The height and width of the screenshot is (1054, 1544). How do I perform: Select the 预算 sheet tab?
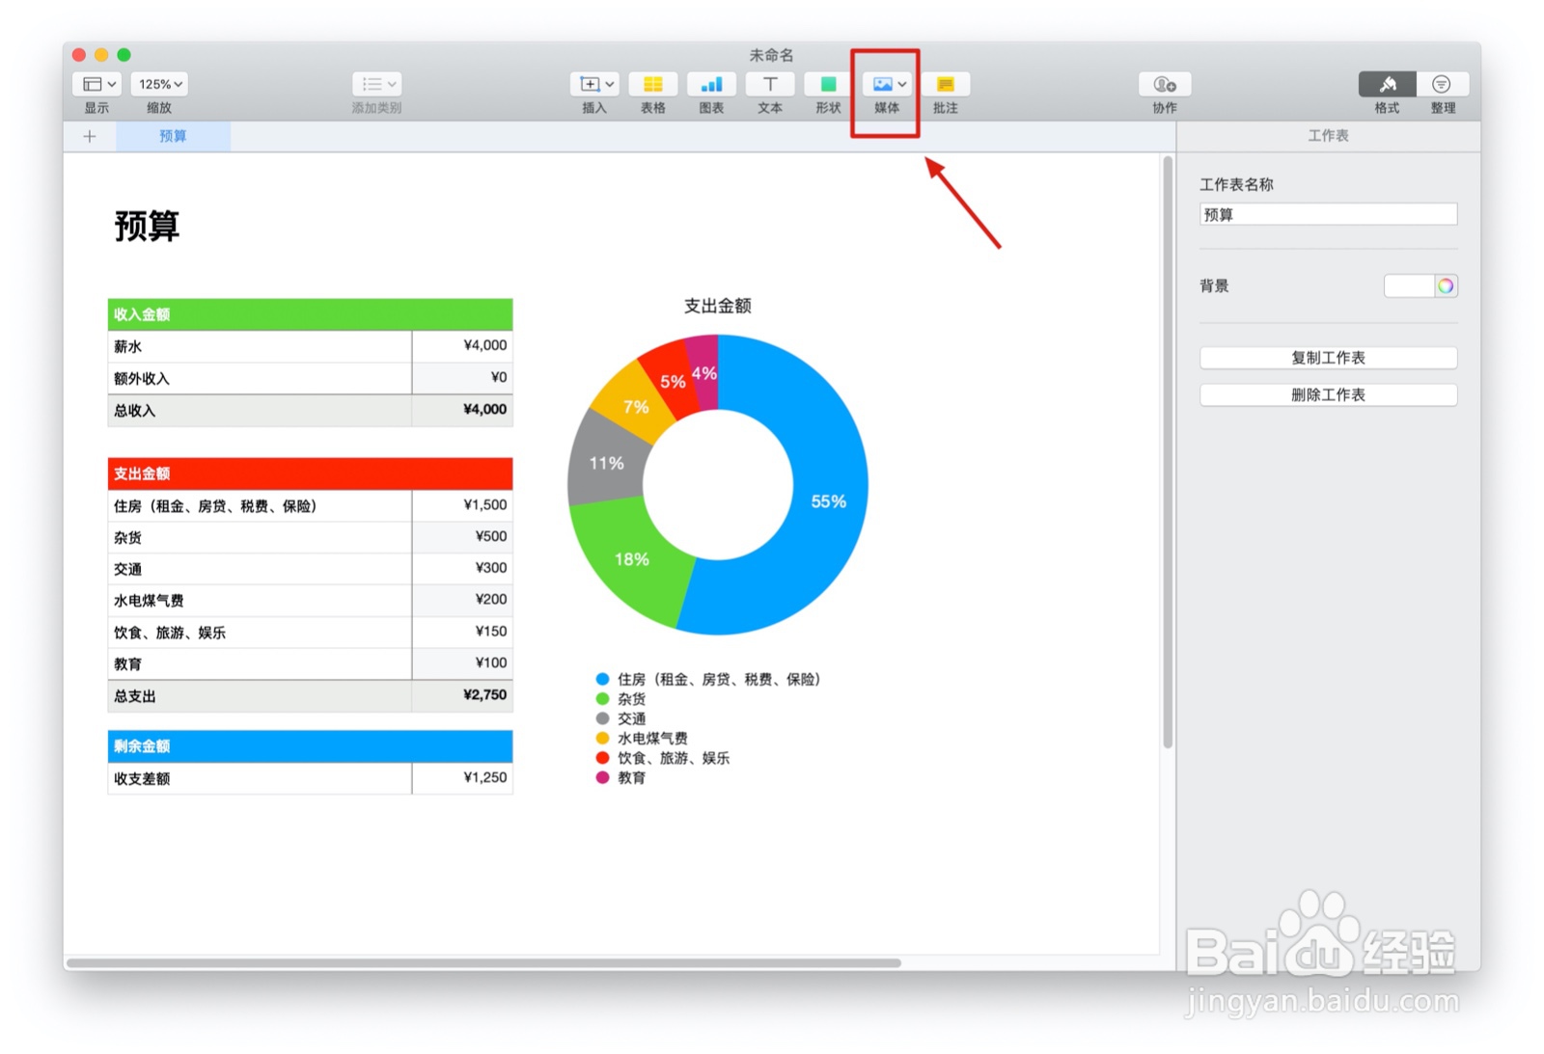point(174,136)
